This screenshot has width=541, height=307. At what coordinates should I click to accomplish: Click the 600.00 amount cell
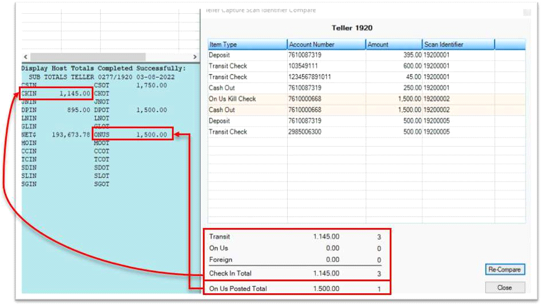click(394, 66)
